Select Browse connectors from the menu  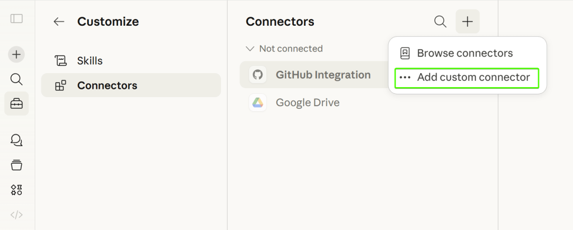[464, 54]
